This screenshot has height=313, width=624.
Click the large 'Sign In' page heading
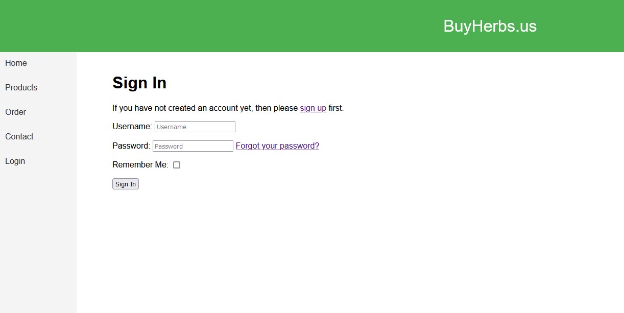coord(139,83)
